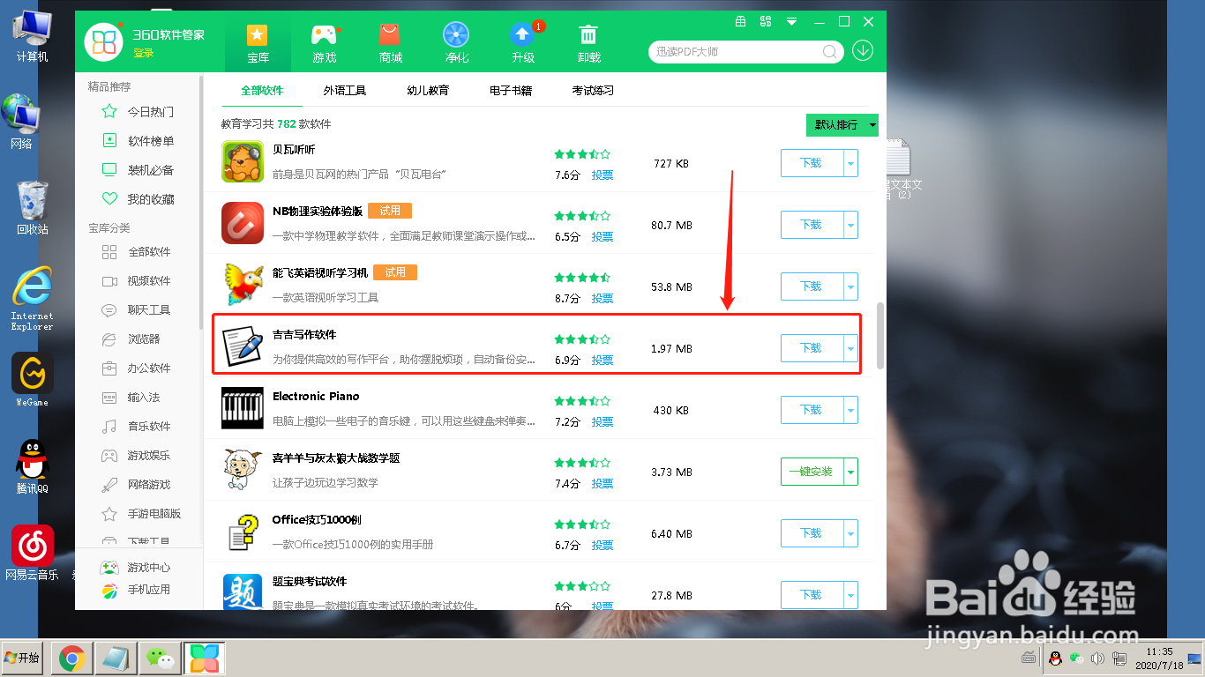
Task: Open 我的收藏 favorites
Action: tap(139, 199)
